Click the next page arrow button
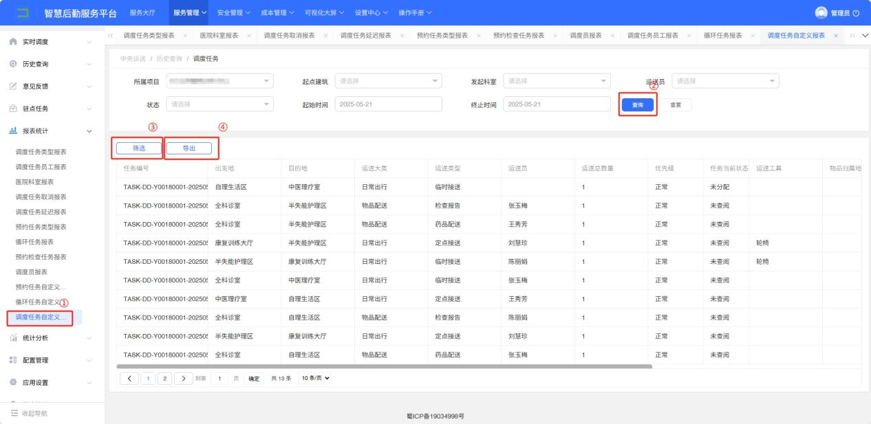Image resolution: width=871 pixels, height=424 pixels. [184, 377]
